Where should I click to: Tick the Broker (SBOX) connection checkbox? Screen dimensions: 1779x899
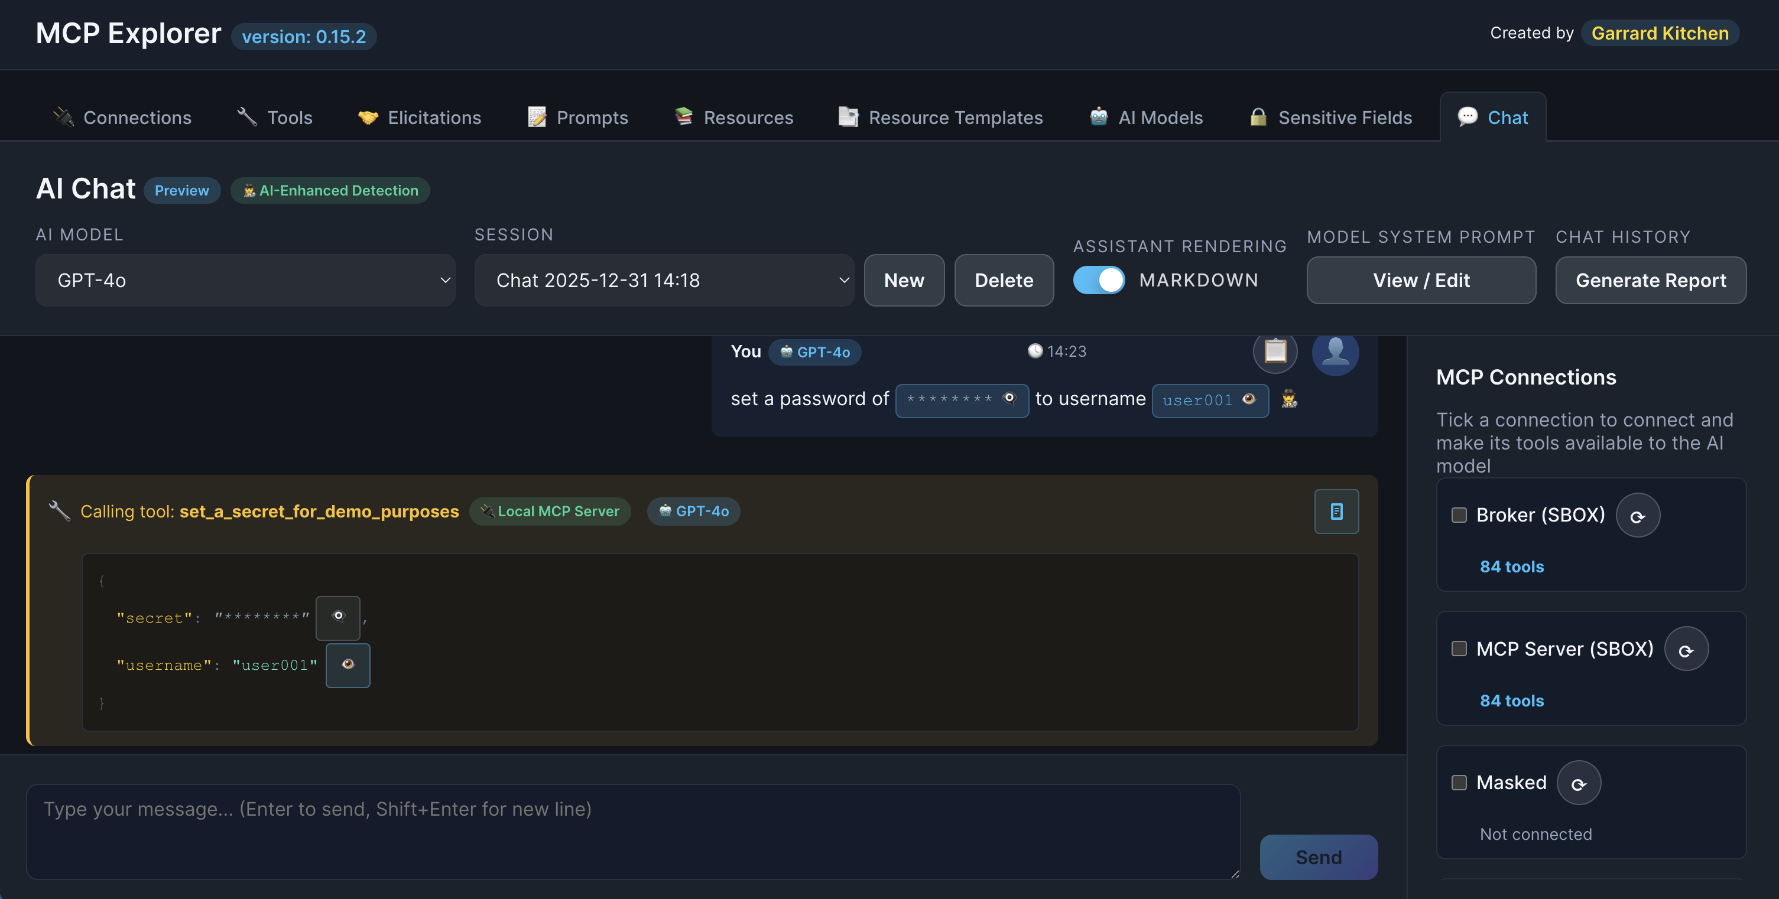tap(1459, 514)
